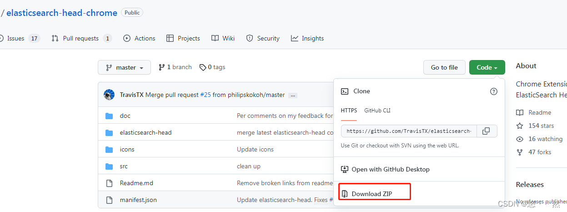Toggle the green Code dropdown button
This screenshot has height=212, width=567.
487,67
